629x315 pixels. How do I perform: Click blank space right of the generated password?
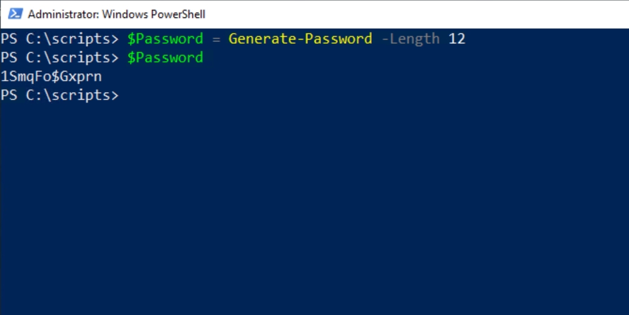(x=313, y=77)
